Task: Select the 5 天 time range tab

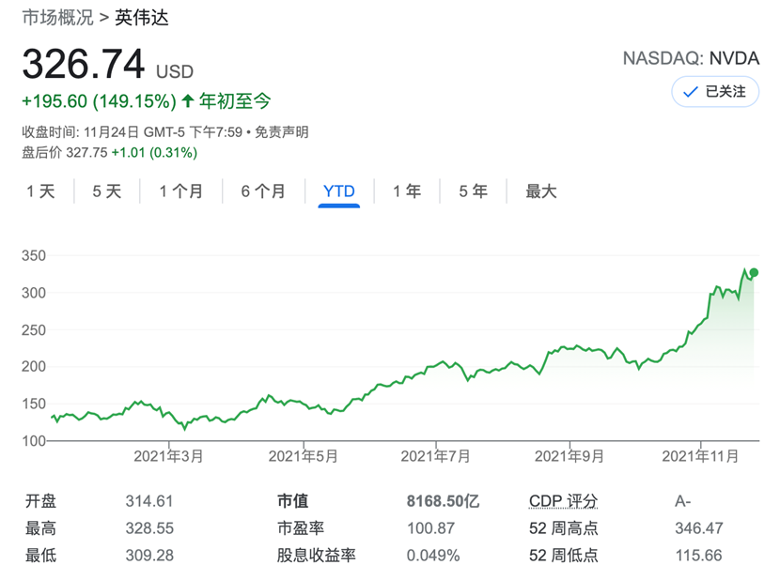Action: point(107,191)
